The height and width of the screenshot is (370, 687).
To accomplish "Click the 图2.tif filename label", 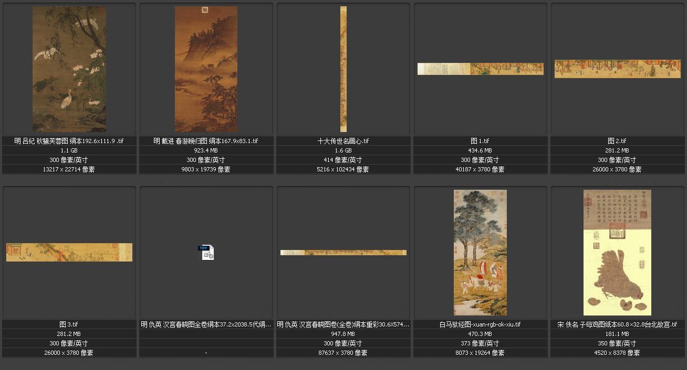I will (x=617, y=141).
